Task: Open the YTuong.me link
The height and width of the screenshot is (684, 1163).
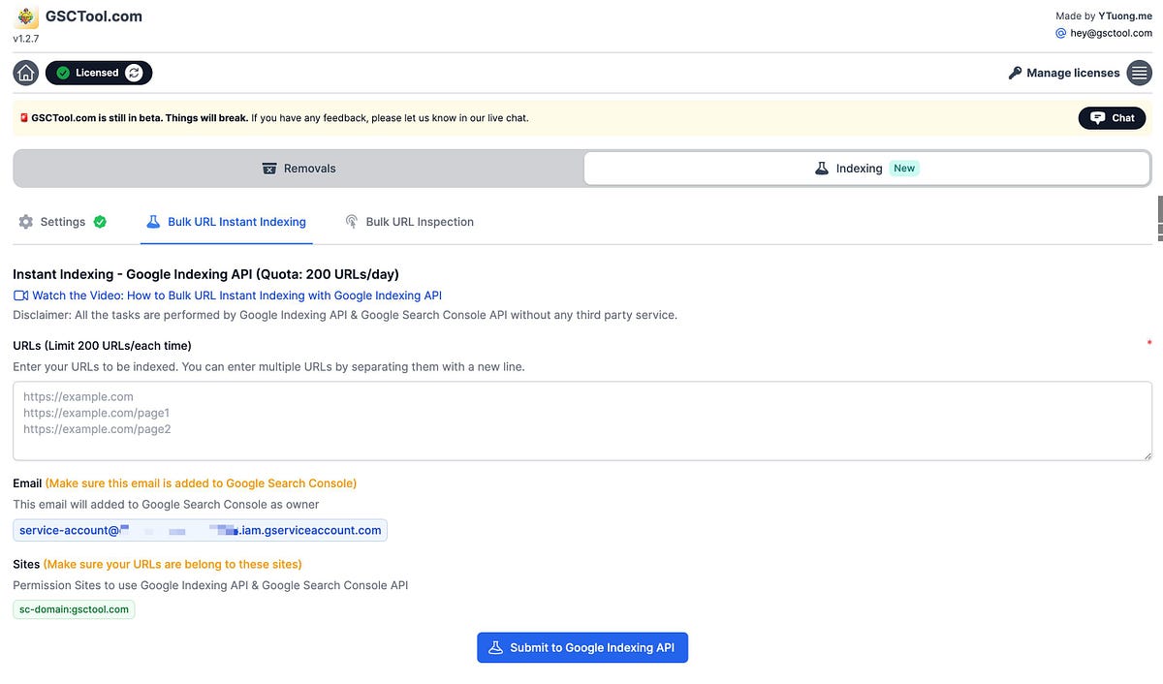Action: tap(1124, 16)
